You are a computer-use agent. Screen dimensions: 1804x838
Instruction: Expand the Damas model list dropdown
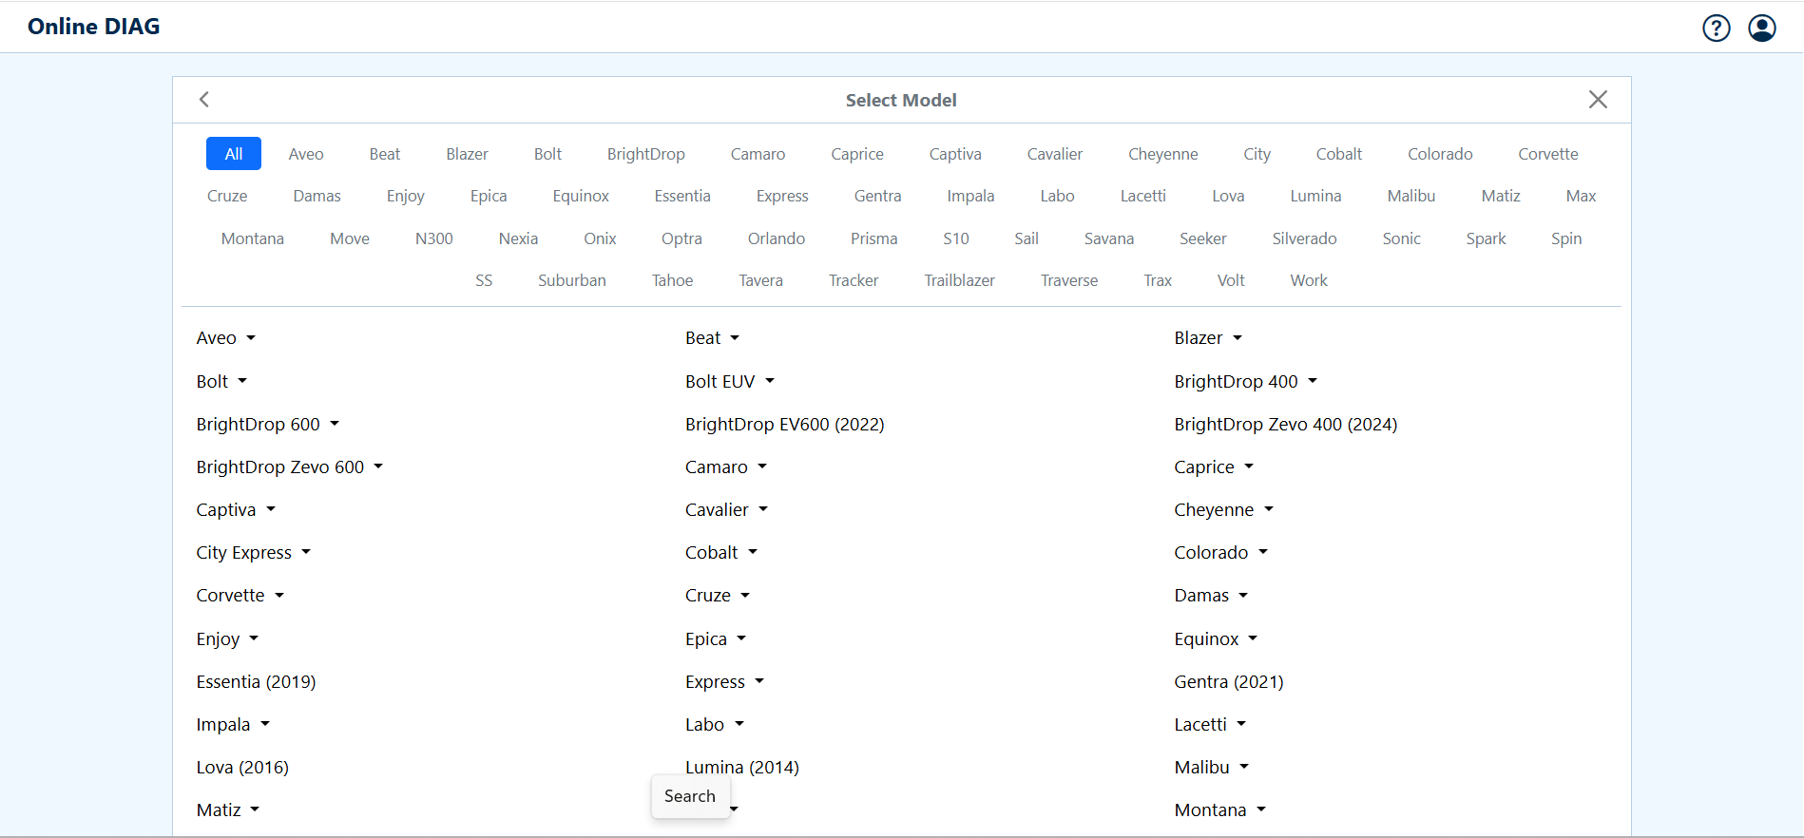point(1212,595)
